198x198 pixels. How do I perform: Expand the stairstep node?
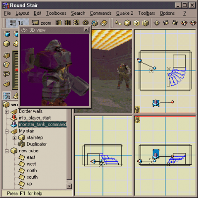pos(14,138)
